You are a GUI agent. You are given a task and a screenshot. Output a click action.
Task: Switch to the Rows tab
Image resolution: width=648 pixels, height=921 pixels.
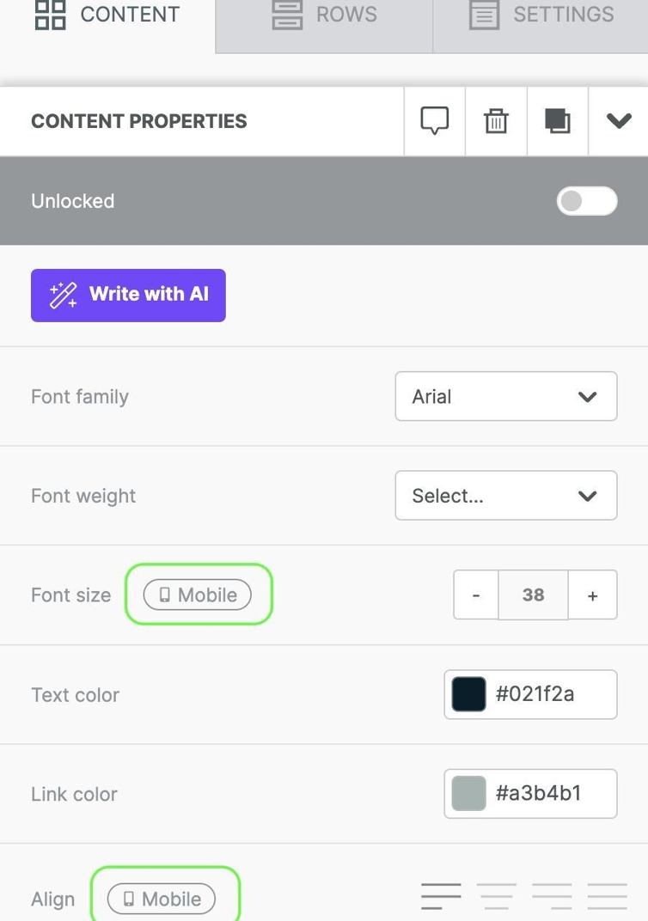coord(324,15)
